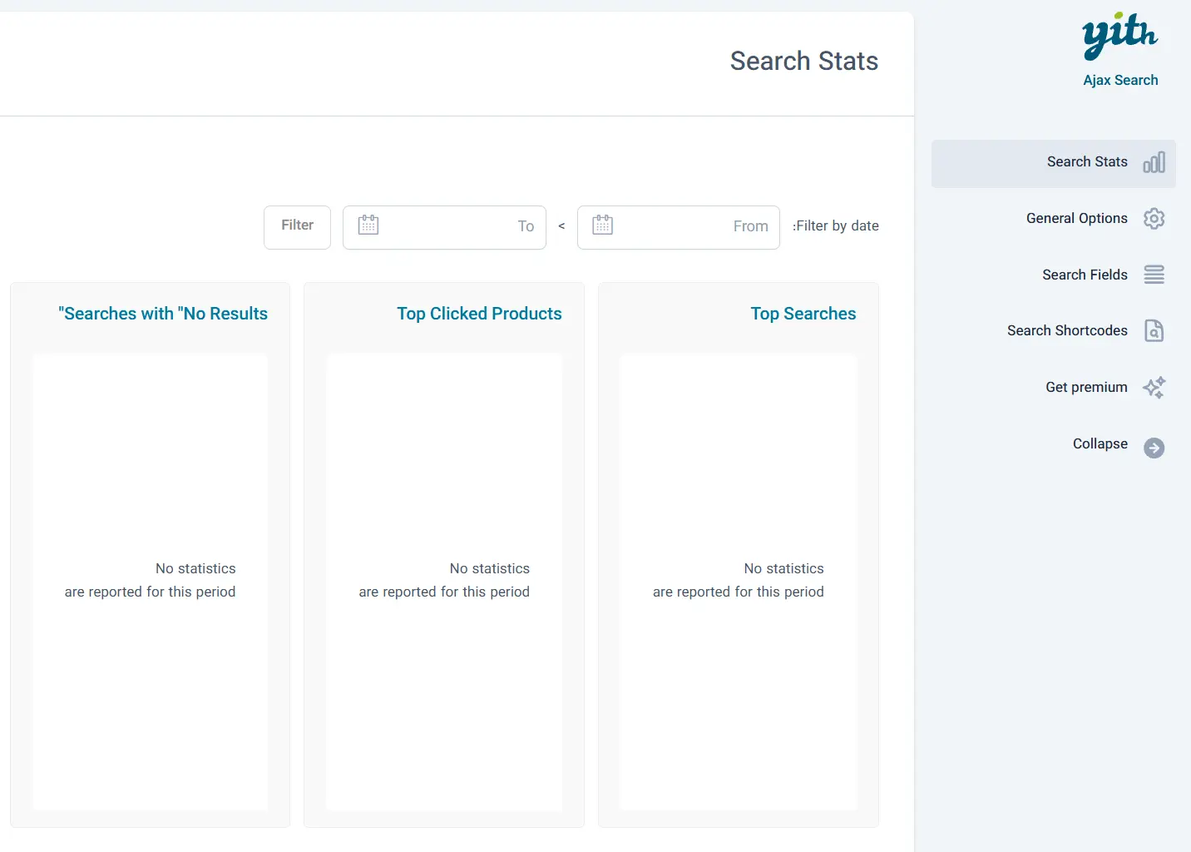The height and width of the screenshot is (852, 1191).
Task: Click Searches with No Results heading
Action: (x=163, y=314)
